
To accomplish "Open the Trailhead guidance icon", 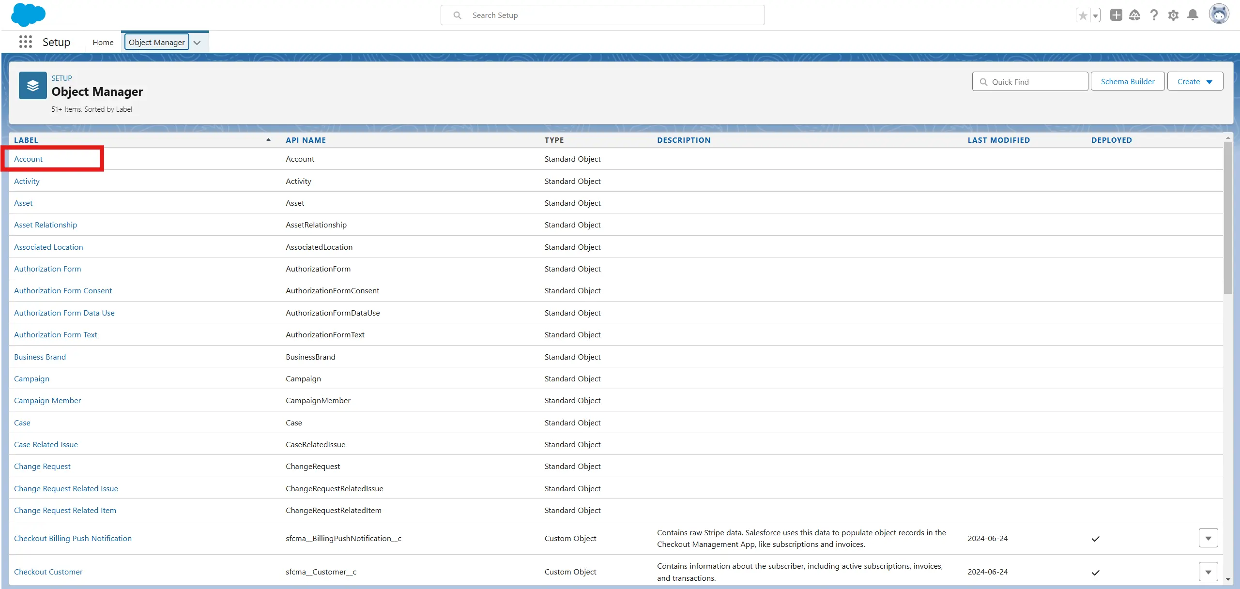I will [1134, 15].
